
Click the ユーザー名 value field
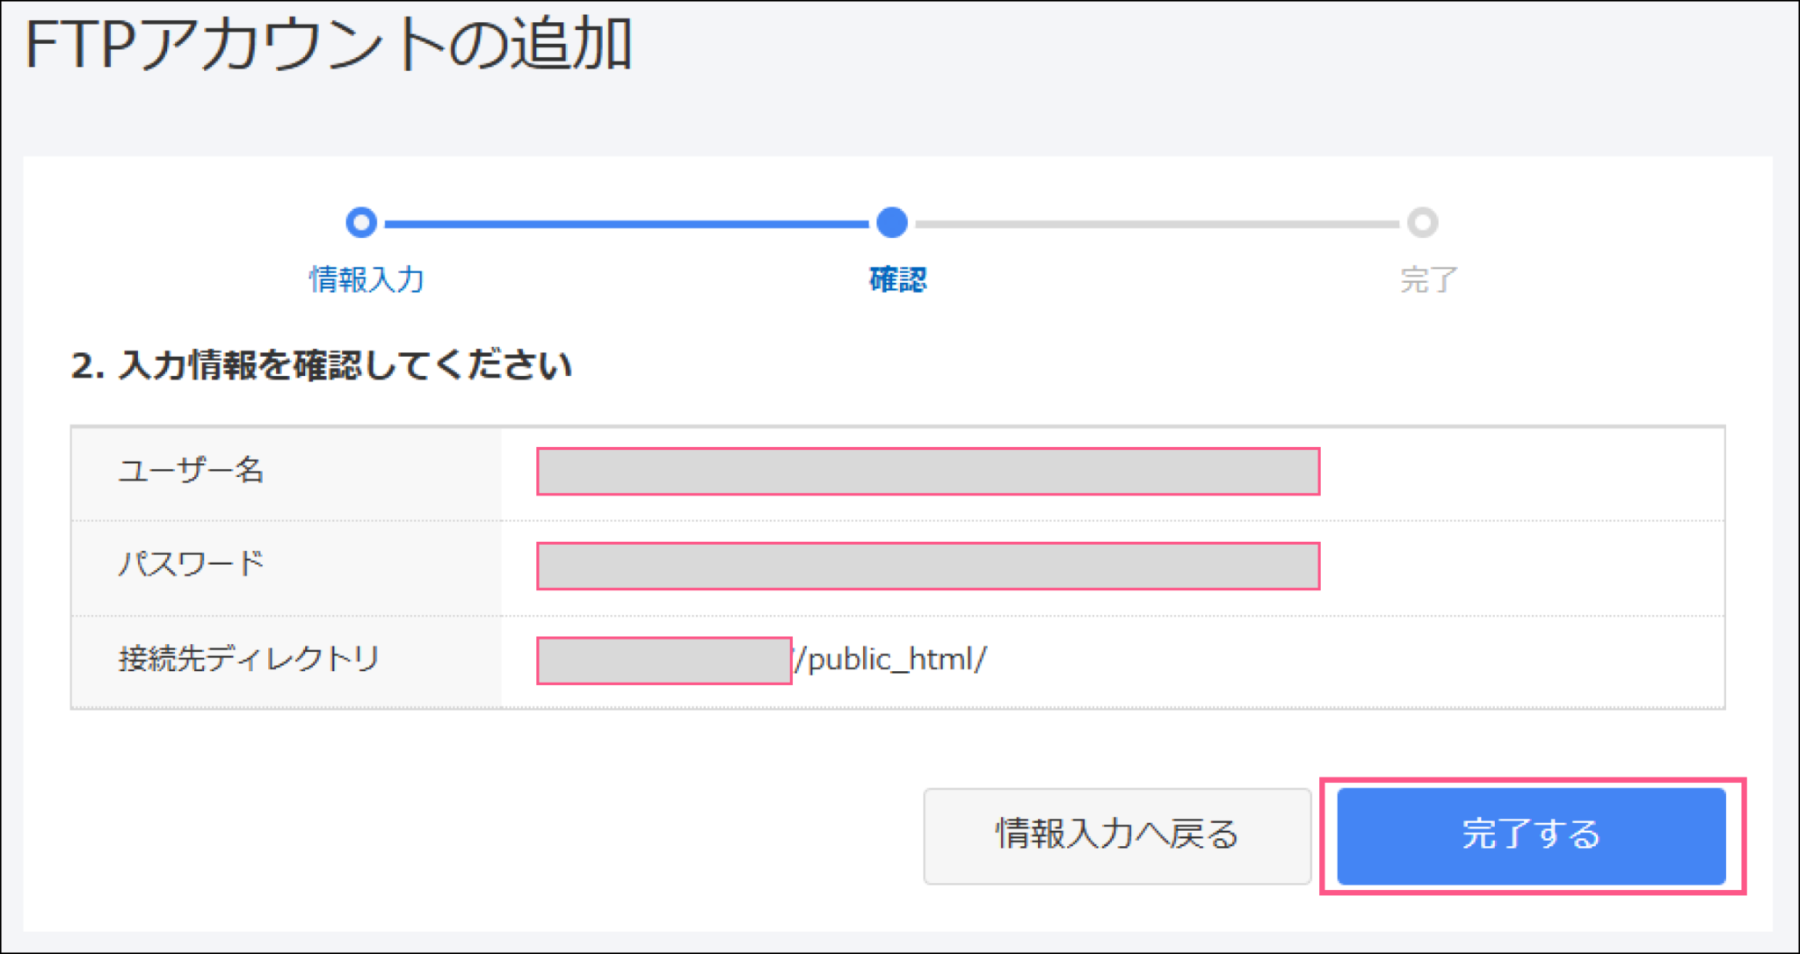pyautogui.click(x=927, y=472)
